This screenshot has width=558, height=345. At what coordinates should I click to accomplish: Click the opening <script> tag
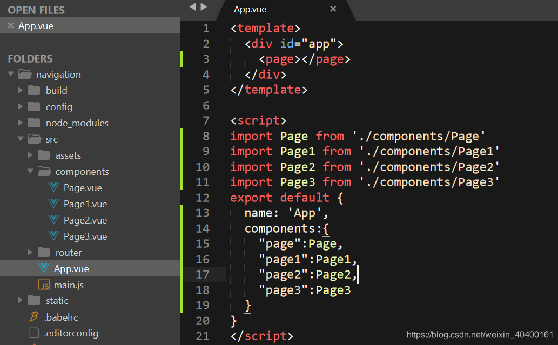(258, 120)
